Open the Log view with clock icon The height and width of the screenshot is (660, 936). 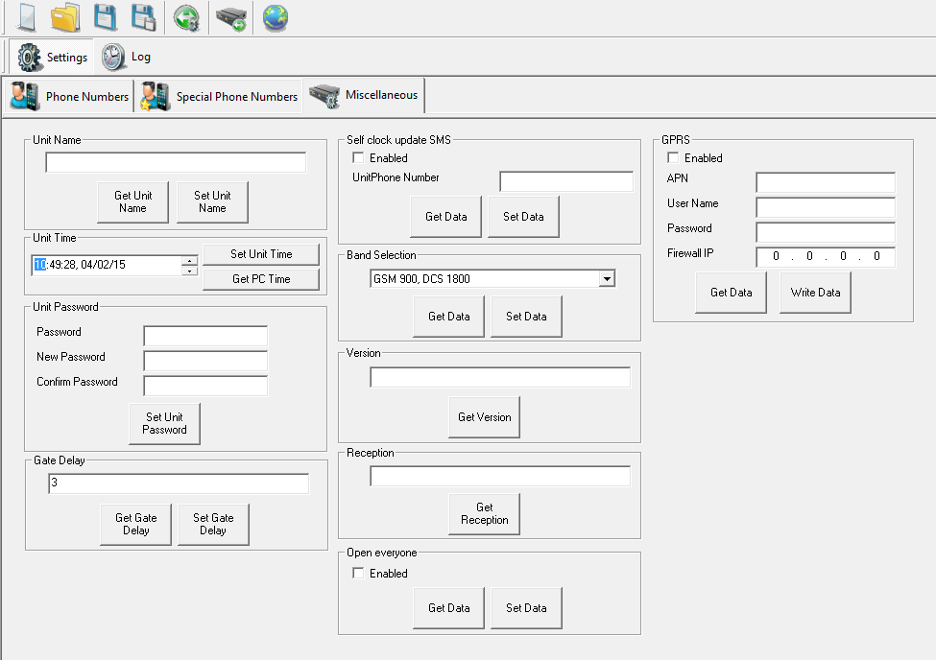(127, 57)
